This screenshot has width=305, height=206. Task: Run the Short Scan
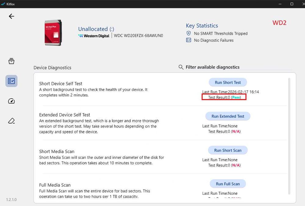[x=228, y=150]
